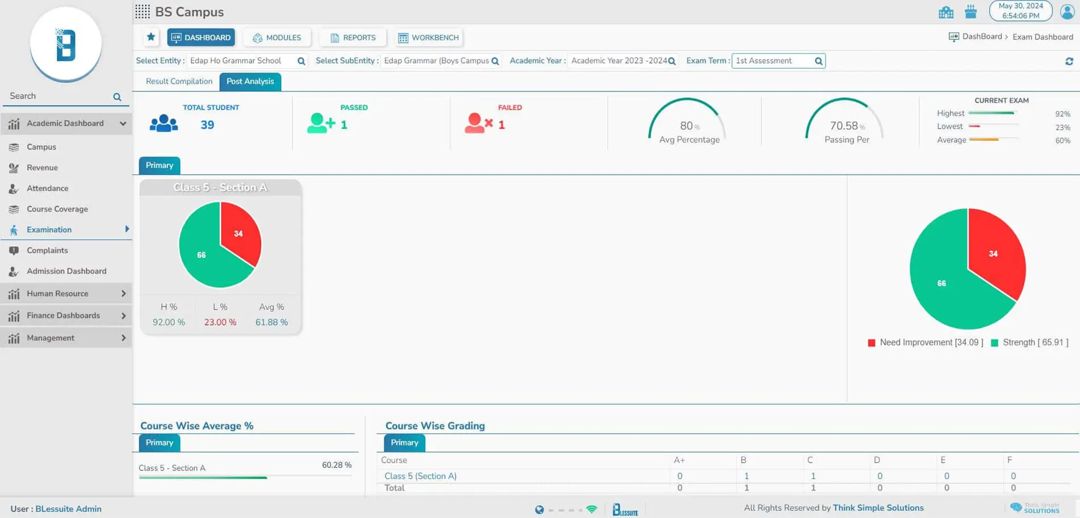Open the user profile avatar icon
The image size is (1080, 518).
pos(1067,11)
